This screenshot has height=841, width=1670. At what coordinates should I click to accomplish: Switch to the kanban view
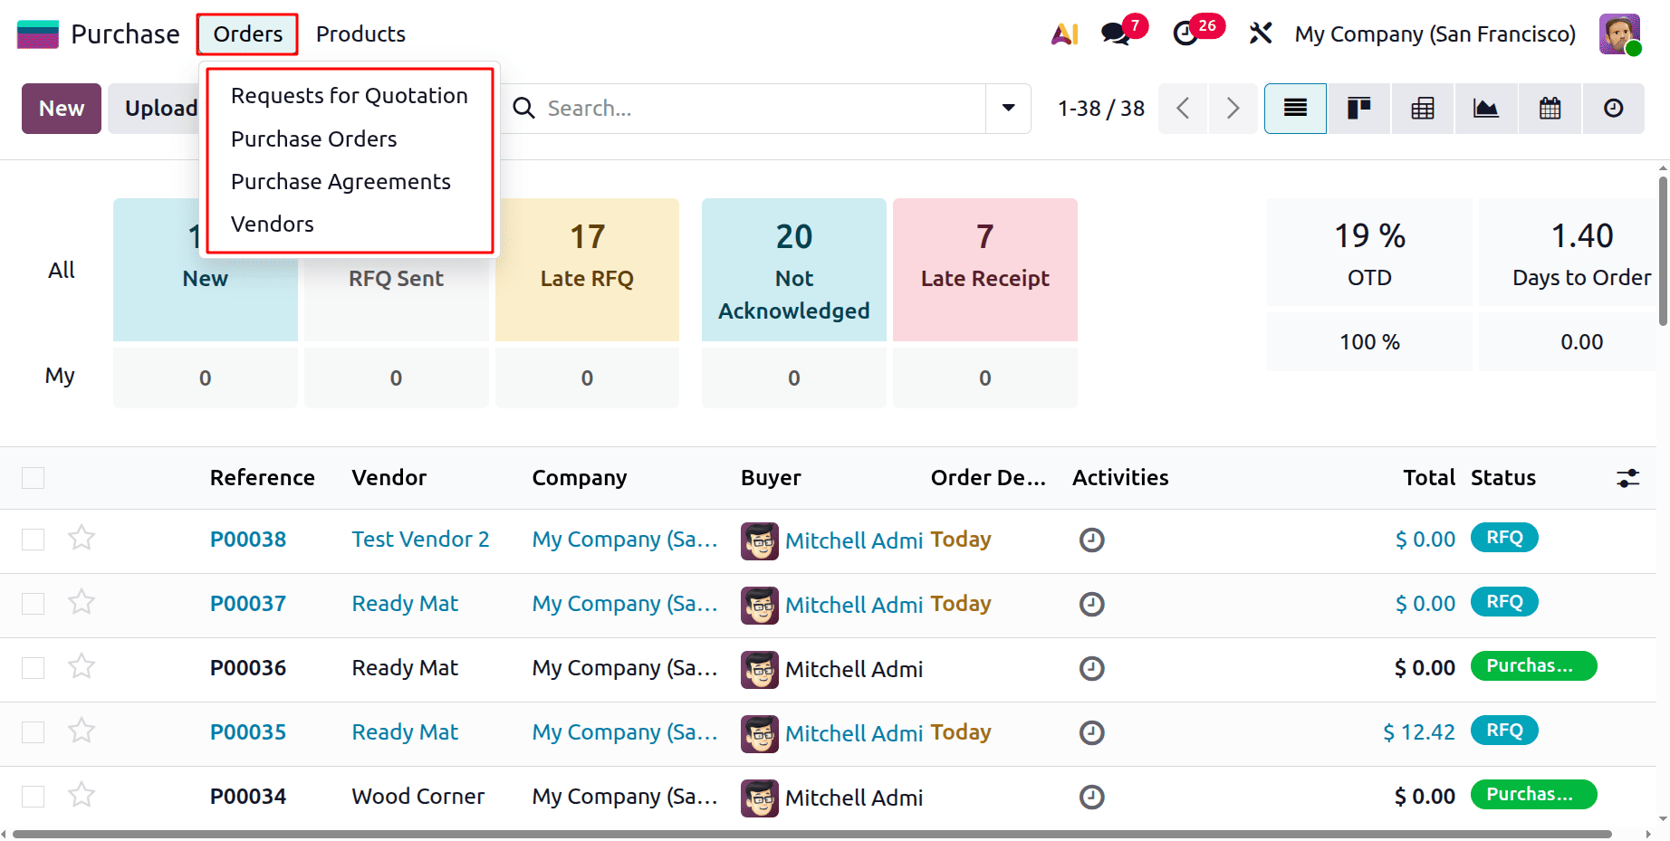(x=1358, y=108)
